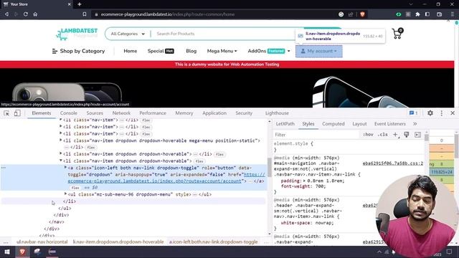This screenshot has width=459, height=258.
Task: Switch to the Console tab
Action: pyautogui.click(x=69, y=113)
